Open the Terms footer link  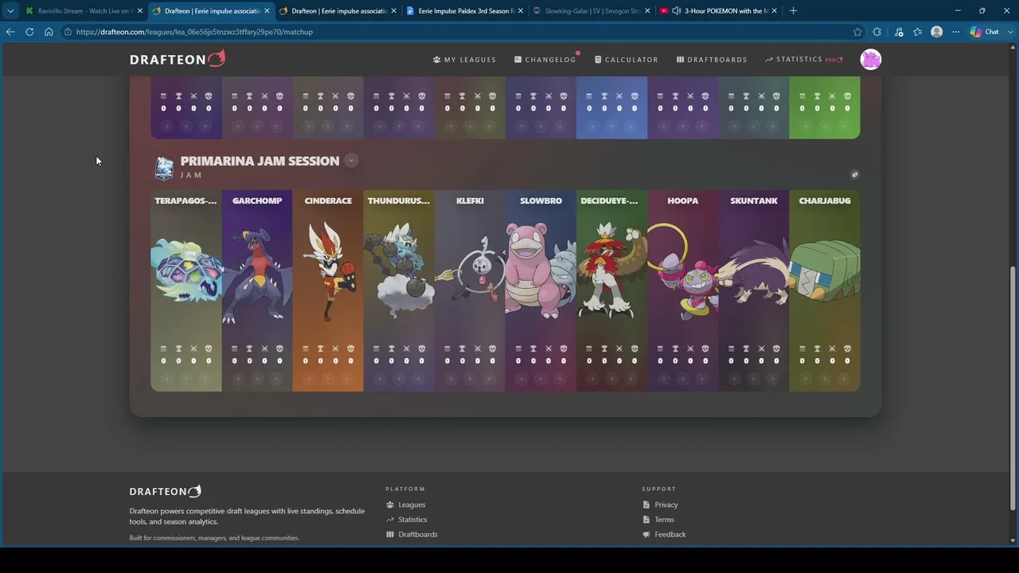click(658, 520)
